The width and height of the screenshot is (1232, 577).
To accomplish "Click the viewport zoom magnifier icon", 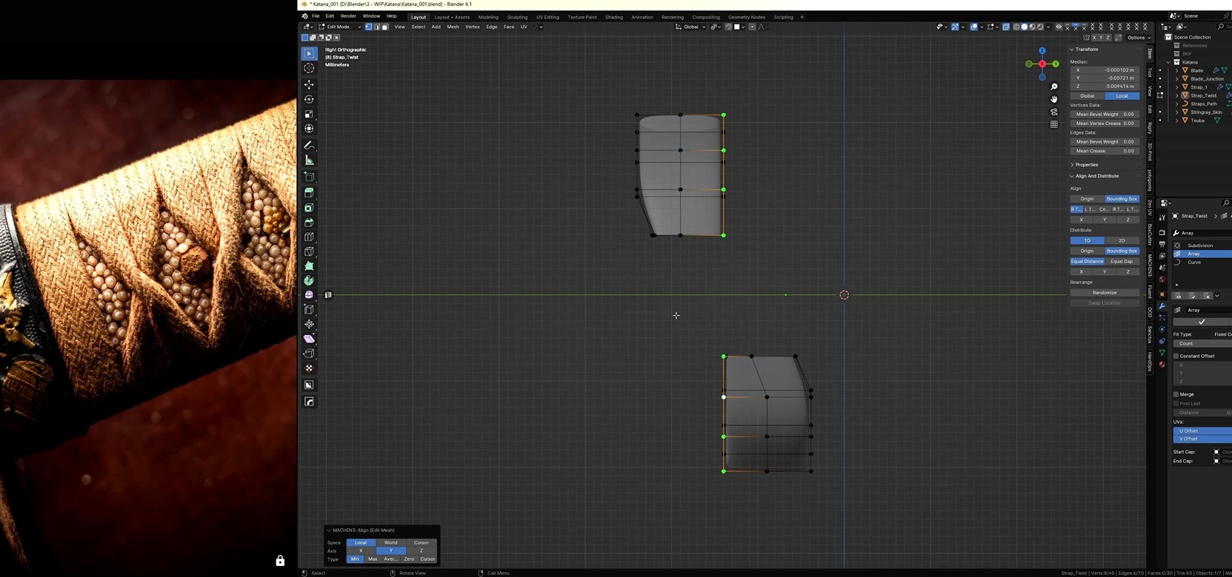I will tap(1053, 87).
